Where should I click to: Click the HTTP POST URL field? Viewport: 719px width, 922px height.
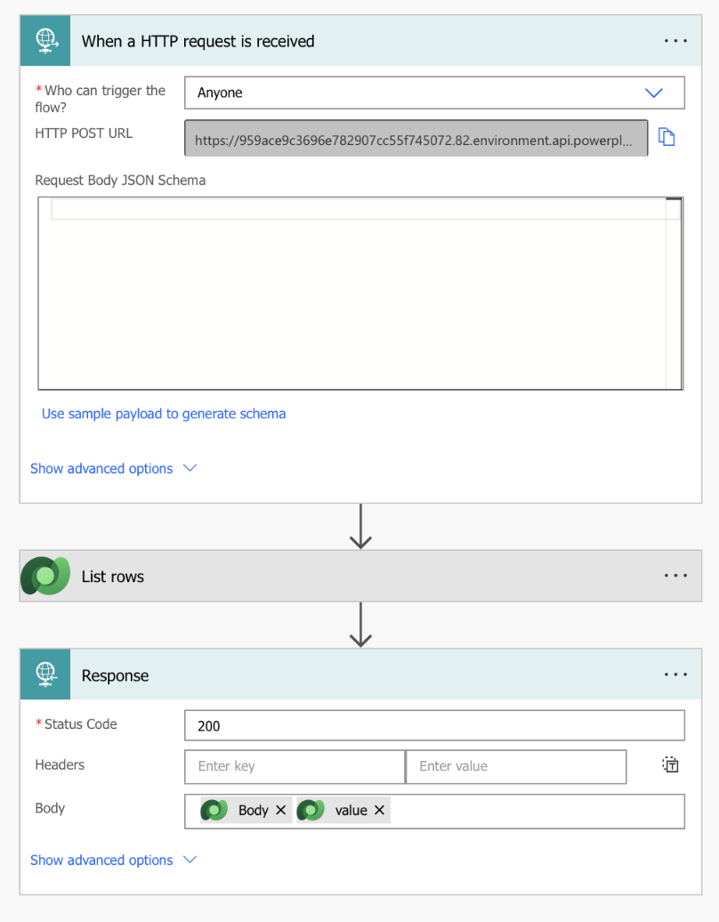[x=416, y=138]
